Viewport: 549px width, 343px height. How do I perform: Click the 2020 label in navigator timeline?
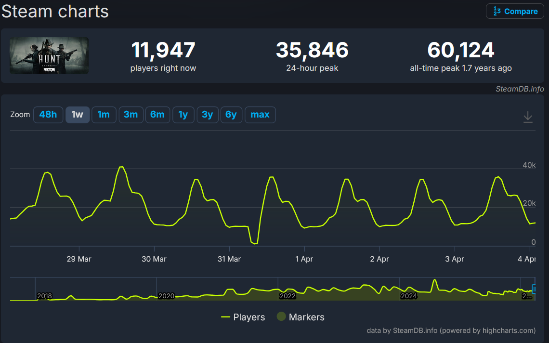click(166, 296)
